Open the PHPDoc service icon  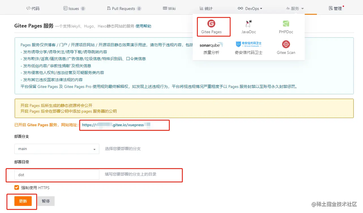pyautogui.click(x=286, y=24)
